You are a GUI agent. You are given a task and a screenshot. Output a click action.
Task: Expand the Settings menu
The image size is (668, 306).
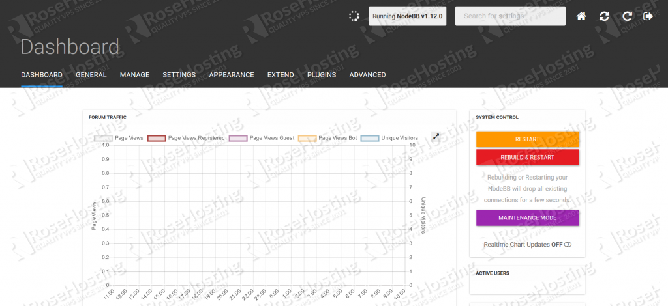(x=179, y=75)
